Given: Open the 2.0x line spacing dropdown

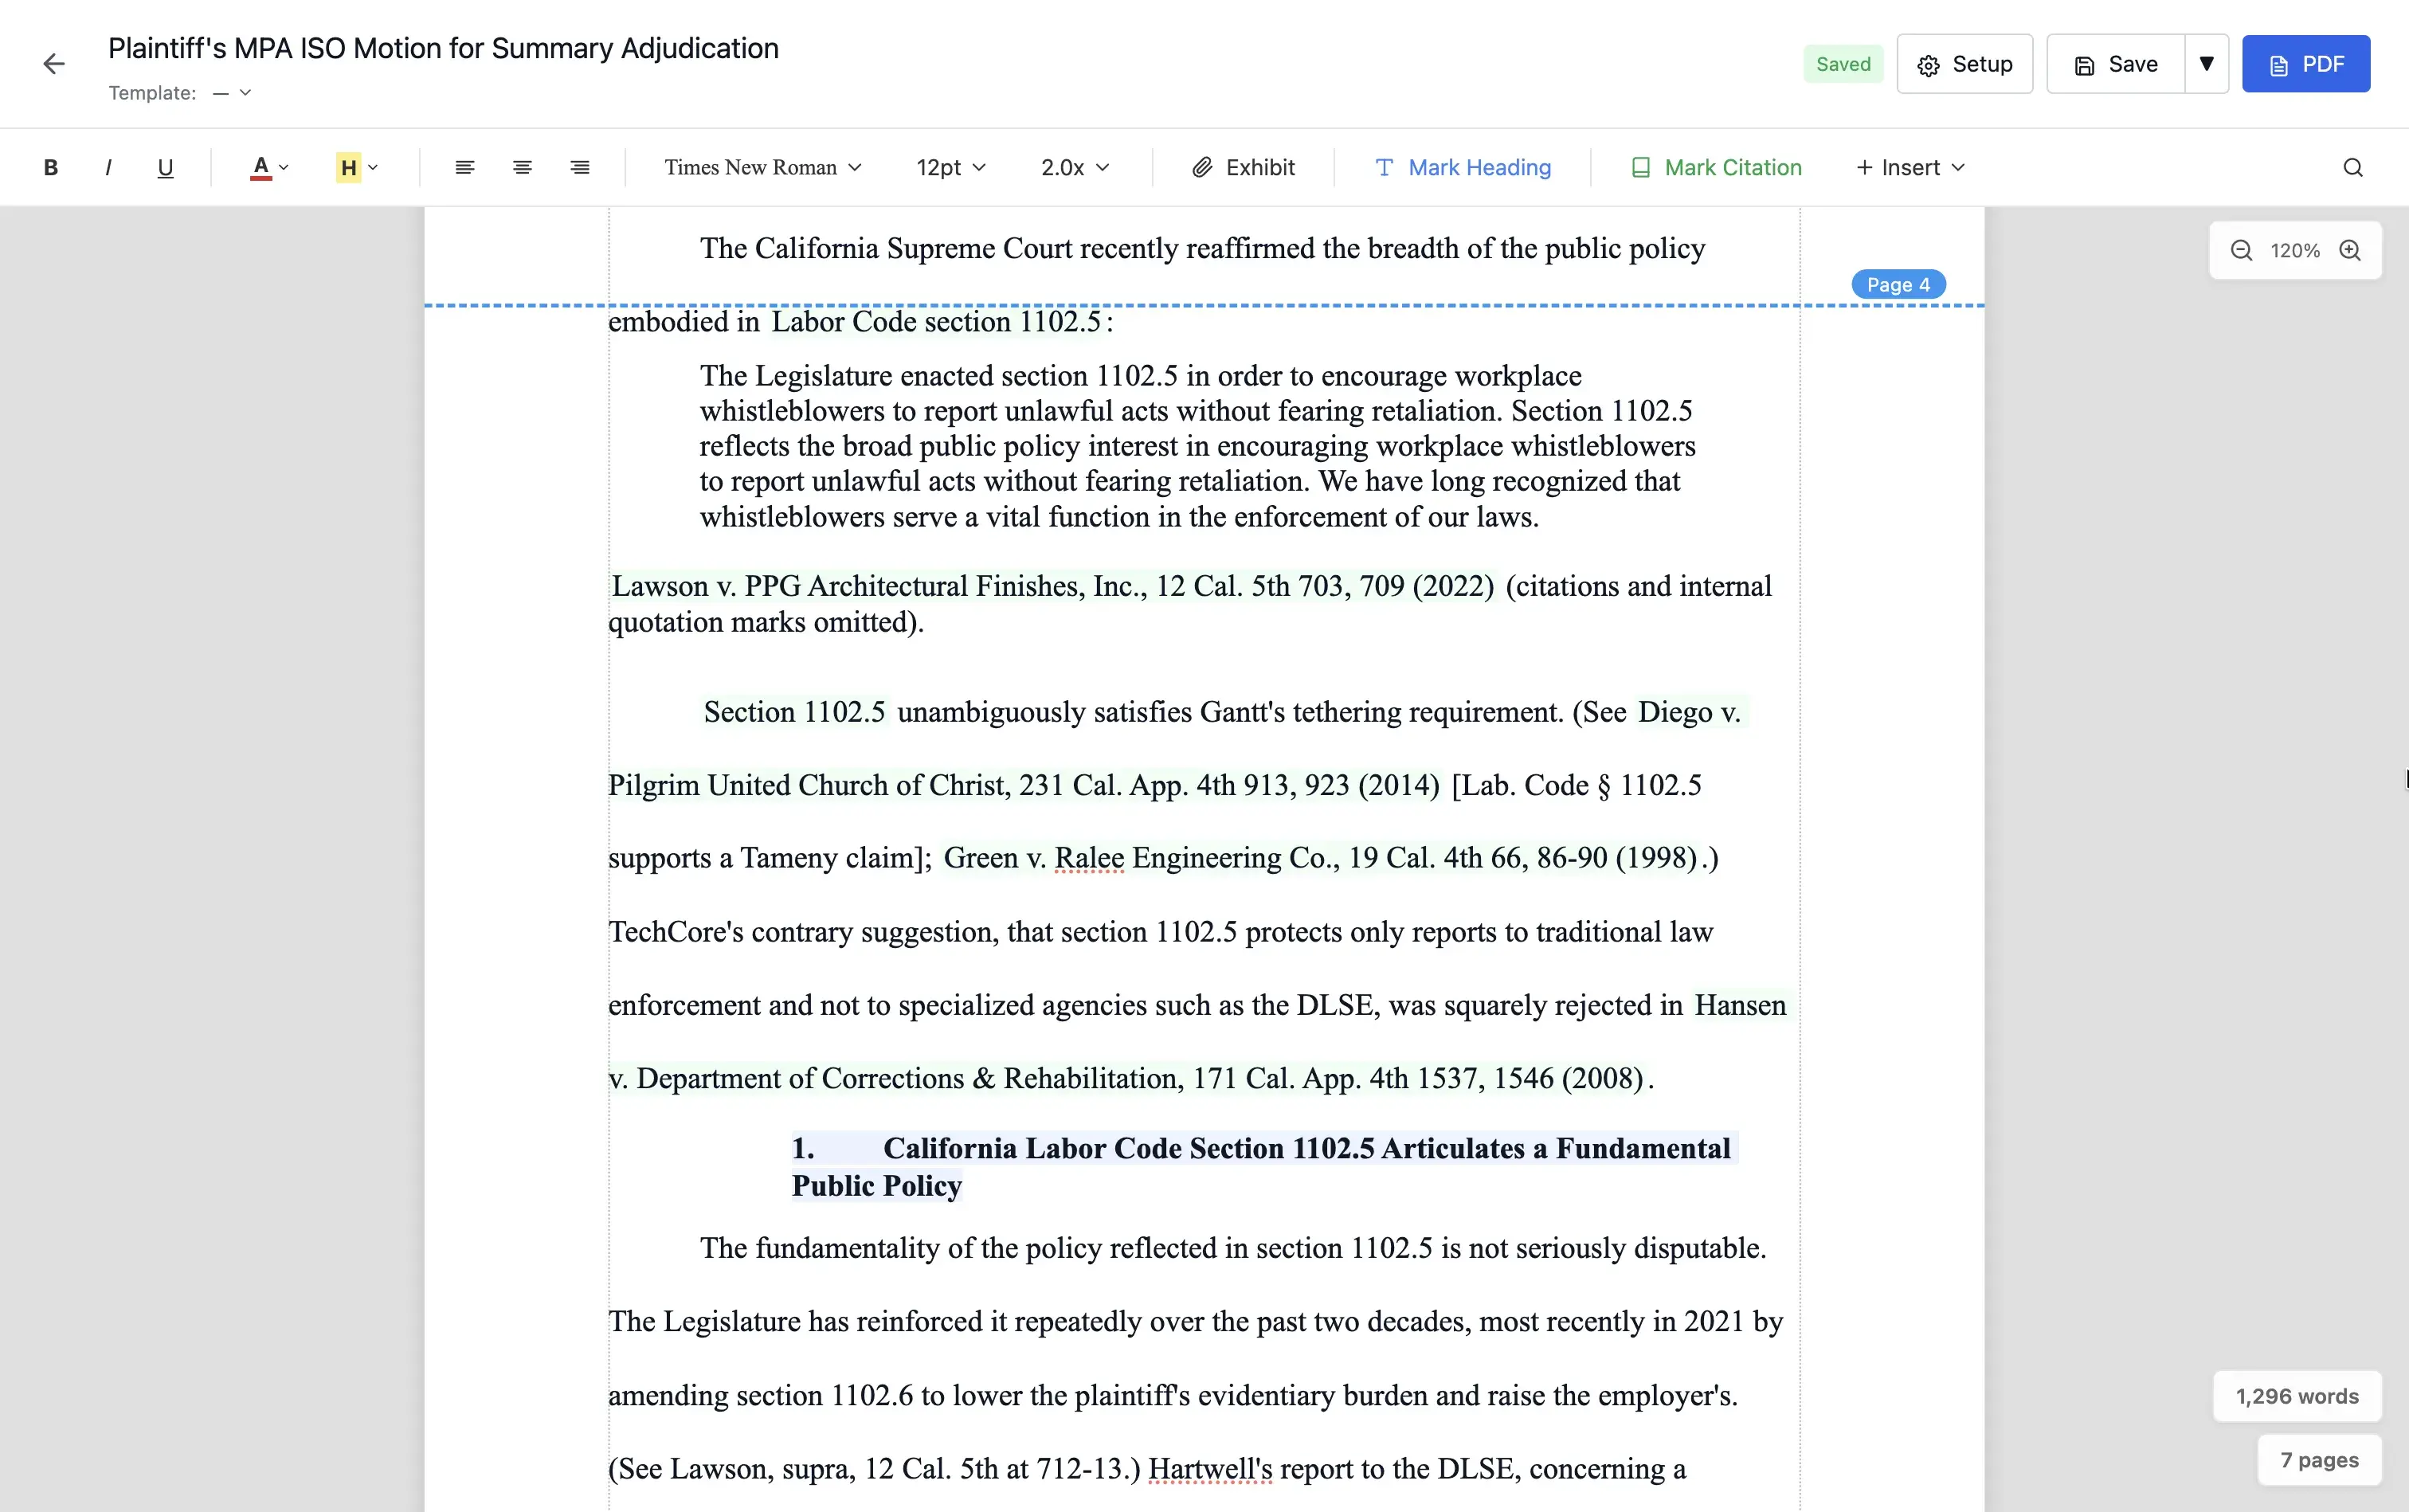Looking at the screenshot, I should pos(1075,167).
